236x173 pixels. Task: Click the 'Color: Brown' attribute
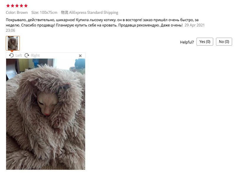coord(17,12)
